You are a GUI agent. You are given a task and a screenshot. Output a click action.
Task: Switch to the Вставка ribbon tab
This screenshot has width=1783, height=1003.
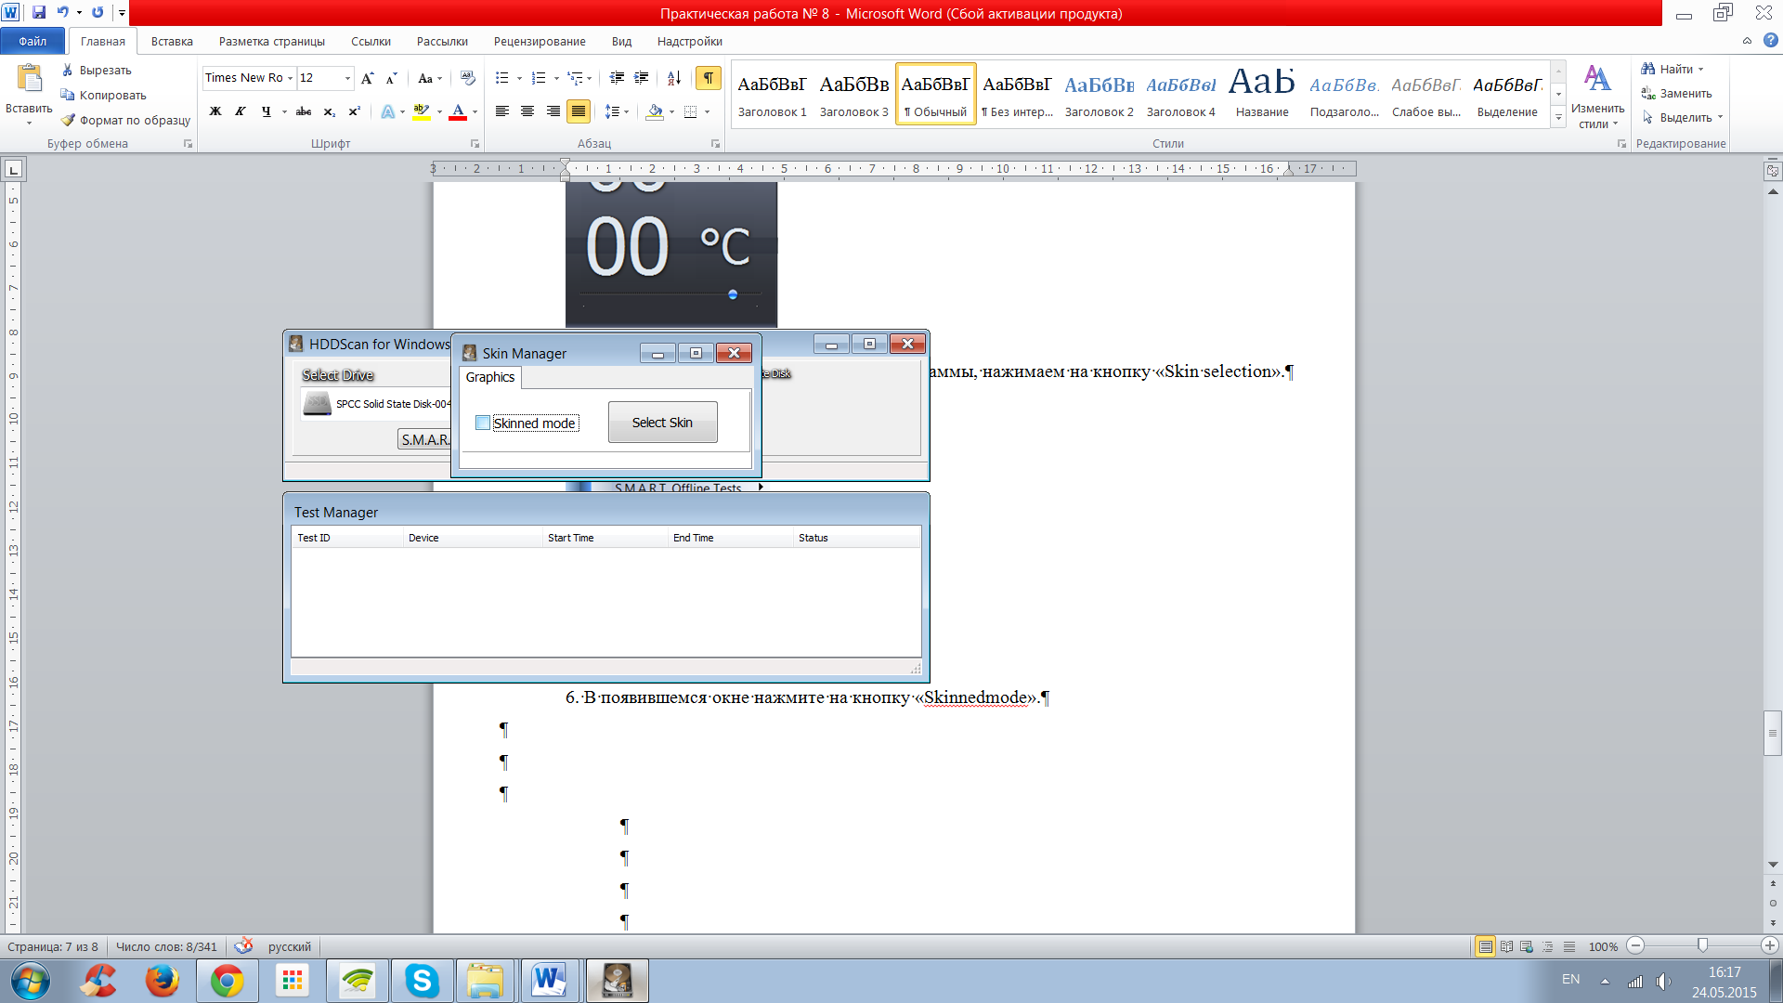pyautogui.click(x=172, y=41)
